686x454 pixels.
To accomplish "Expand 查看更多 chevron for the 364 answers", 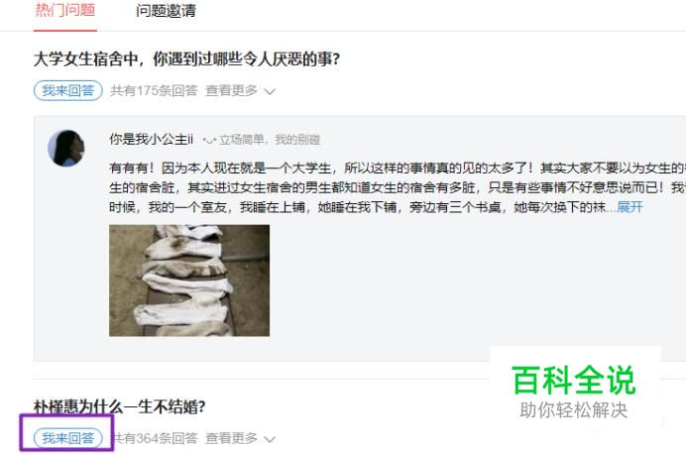I will [270, 439].
